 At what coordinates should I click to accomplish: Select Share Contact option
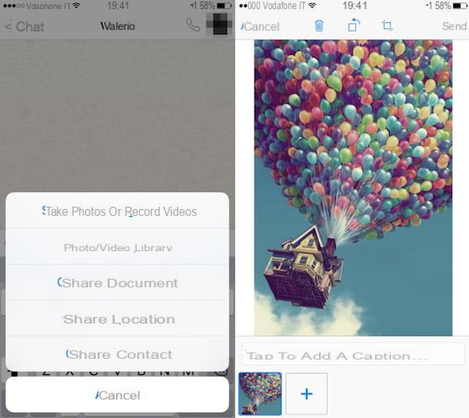click(117, 354)
